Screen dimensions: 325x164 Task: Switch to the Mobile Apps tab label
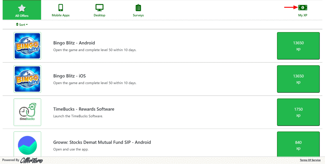coord(61,15)
